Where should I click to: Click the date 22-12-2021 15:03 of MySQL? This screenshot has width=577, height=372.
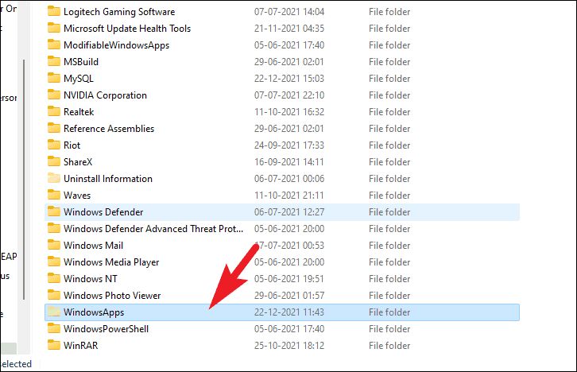tap(289, 79)
